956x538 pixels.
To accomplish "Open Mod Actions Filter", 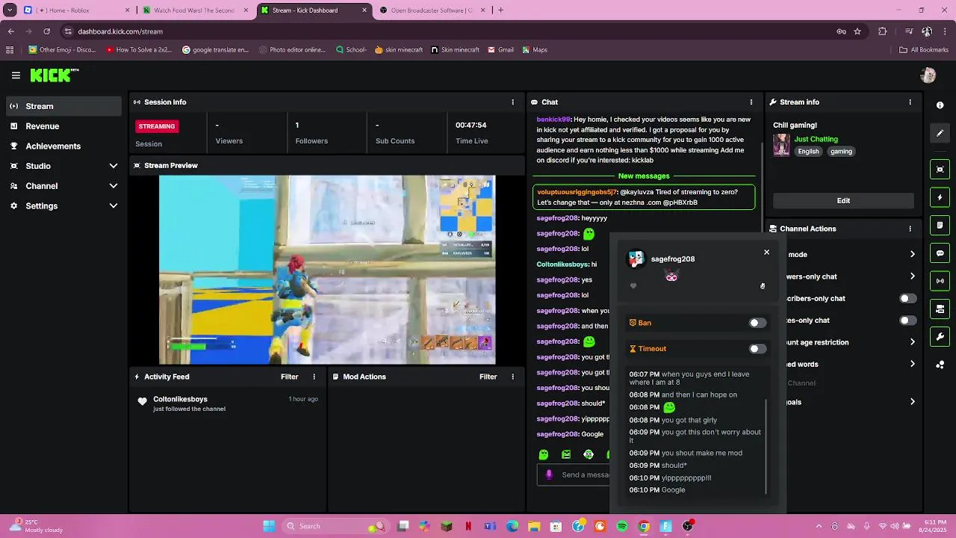I will 488,377.
